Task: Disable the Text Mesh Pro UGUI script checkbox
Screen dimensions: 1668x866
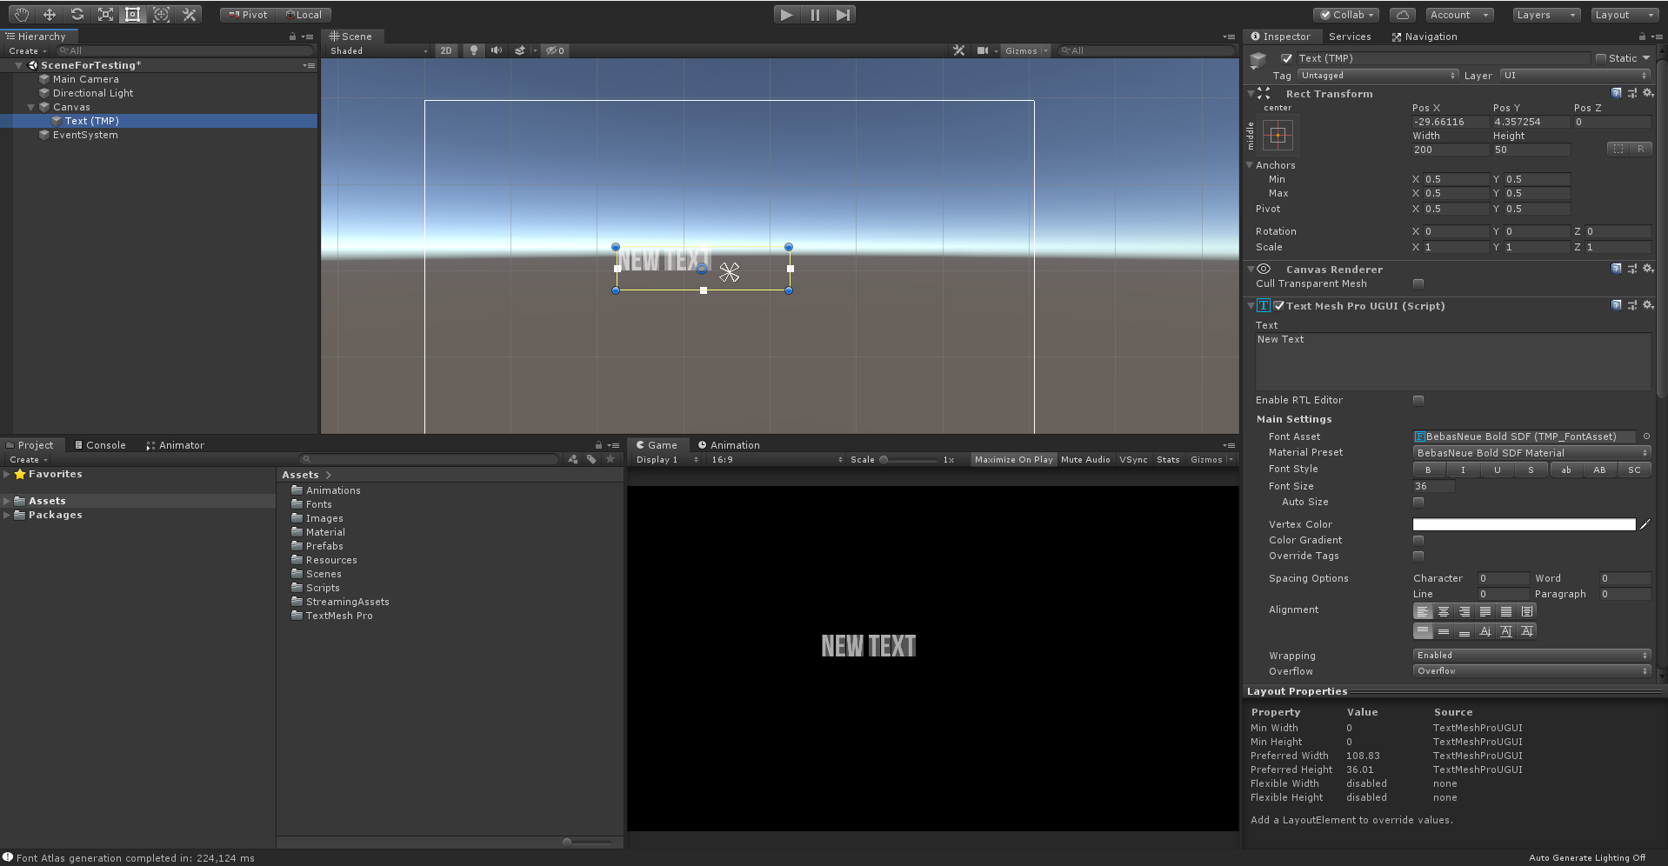Action: tap(1279, 305)
